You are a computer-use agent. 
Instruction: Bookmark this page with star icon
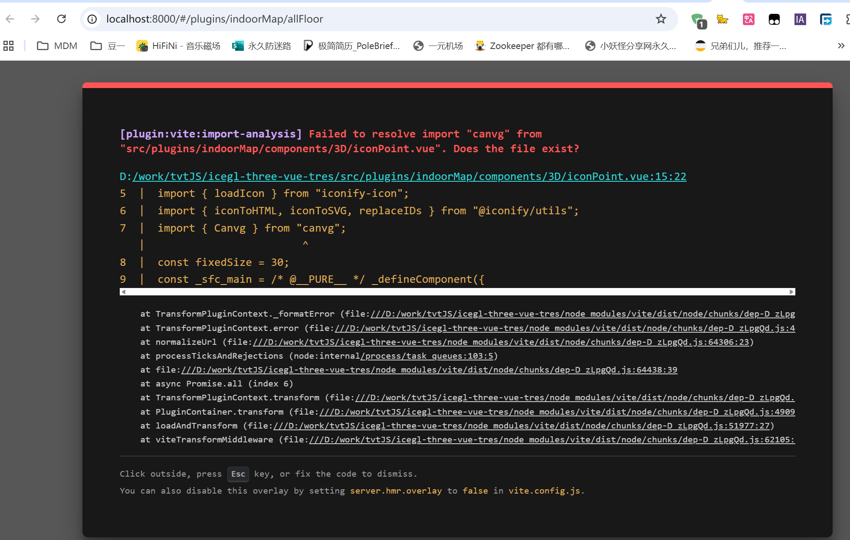click(660, 19)
